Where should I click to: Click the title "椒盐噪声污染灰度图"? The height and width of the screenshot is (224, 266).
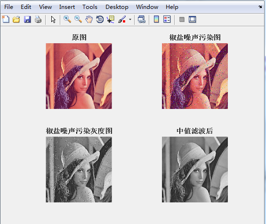79,131
